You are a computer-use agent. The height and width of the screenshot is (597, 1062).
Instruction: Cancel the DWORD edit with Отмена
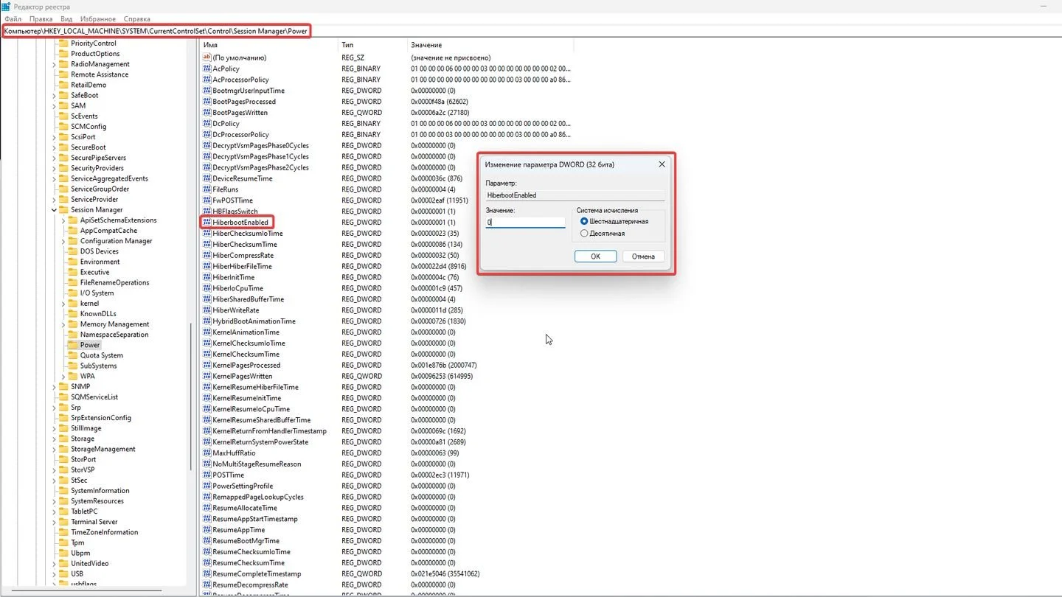(x=643, y=256)
